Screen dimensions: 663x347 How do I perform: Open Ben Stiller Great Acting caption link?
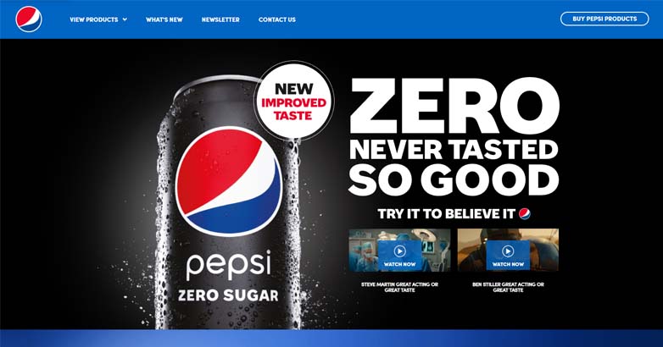click(508, 287)
